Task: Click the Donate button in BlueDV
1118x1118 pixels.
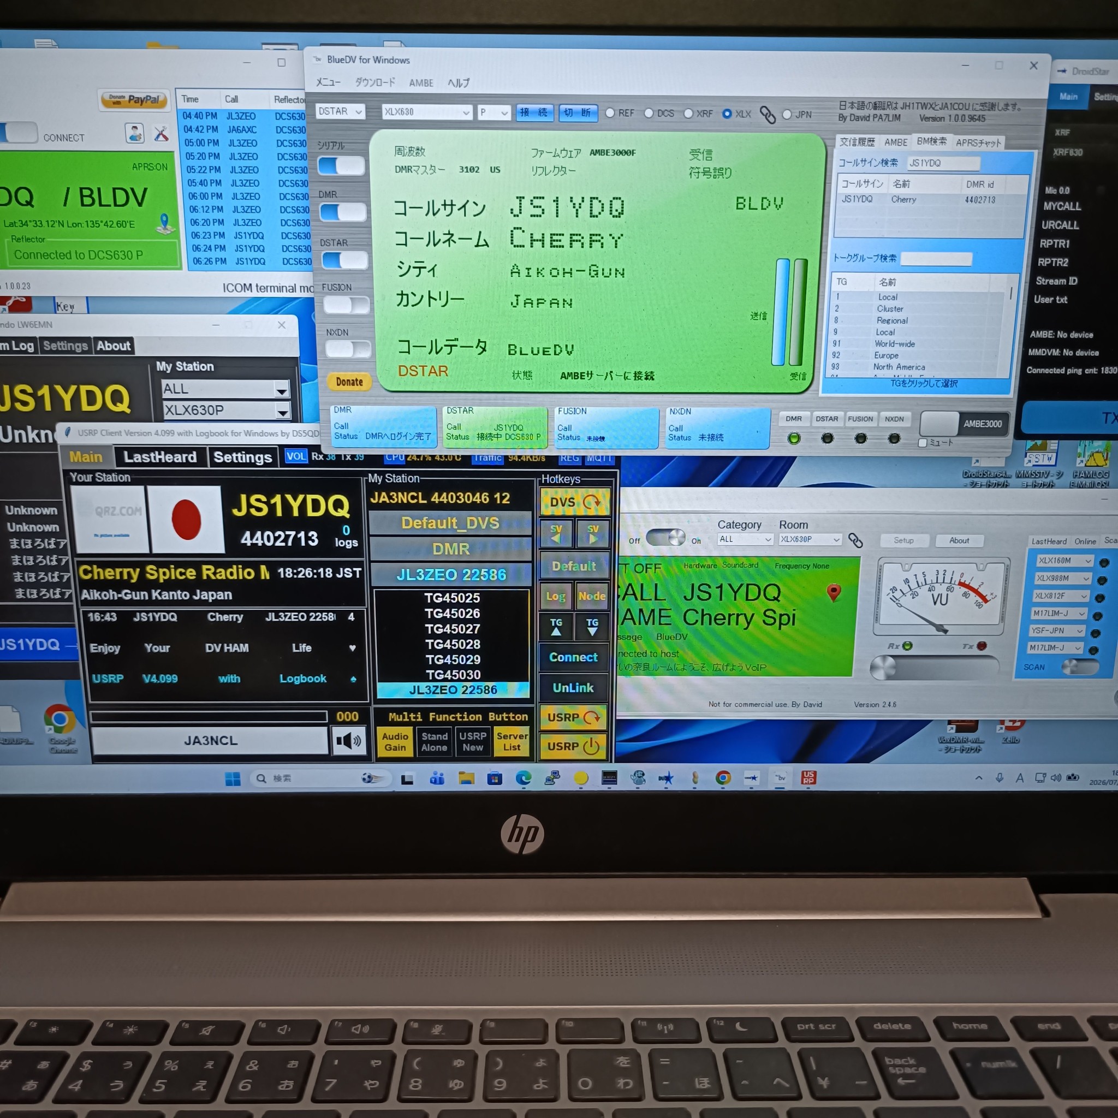Action: [x=349, y=382]
